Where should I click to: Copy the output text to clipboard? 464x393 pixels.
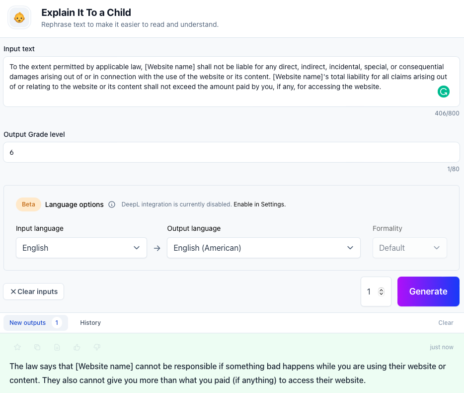coord(37,347)
